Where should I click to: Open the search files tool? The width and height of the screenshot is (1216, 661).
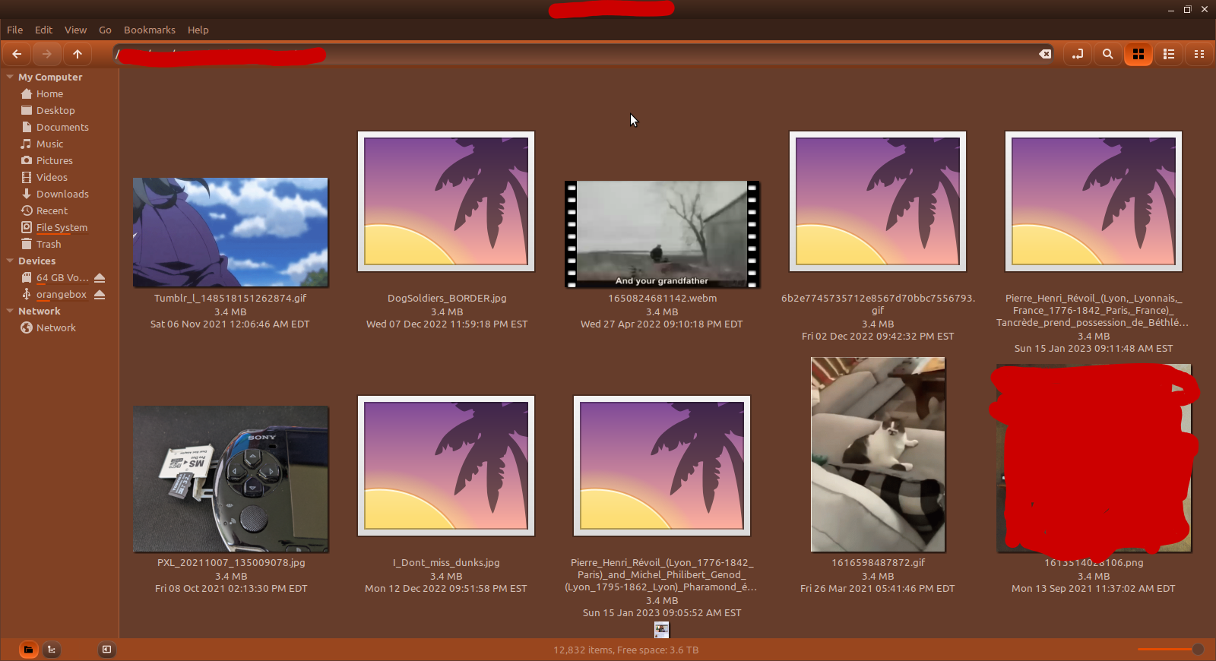click(x=1108, y=54)
